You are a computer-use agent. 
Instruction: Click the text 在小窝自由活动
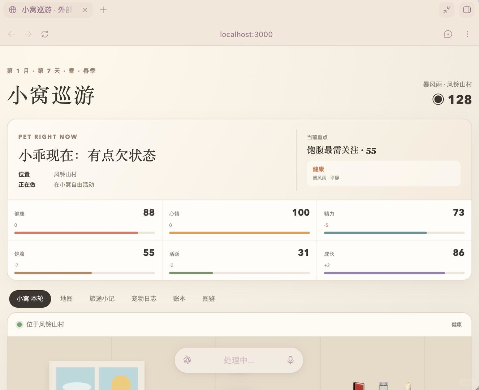74,185
